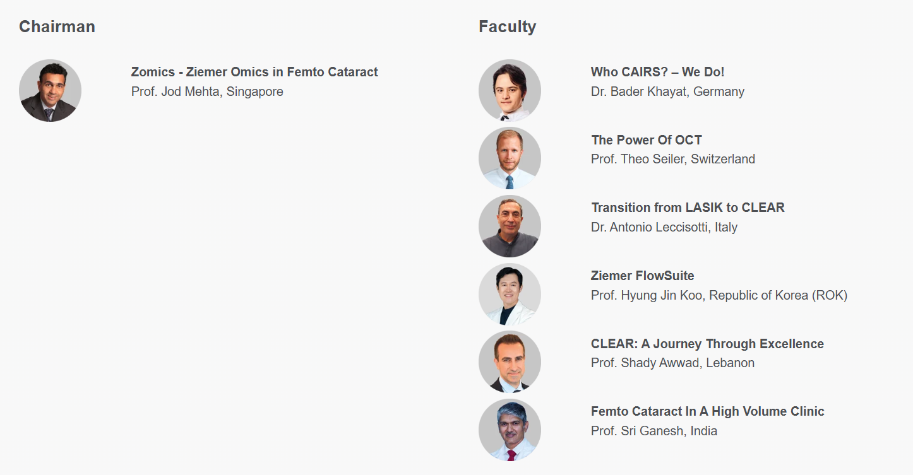Open "Transition from LASIK to CLEAR" title

point(688,208)
